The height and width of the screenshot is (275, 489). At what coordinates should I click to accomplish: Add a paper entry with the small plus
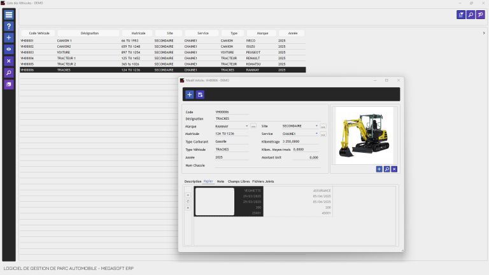[x=188, y=195]
